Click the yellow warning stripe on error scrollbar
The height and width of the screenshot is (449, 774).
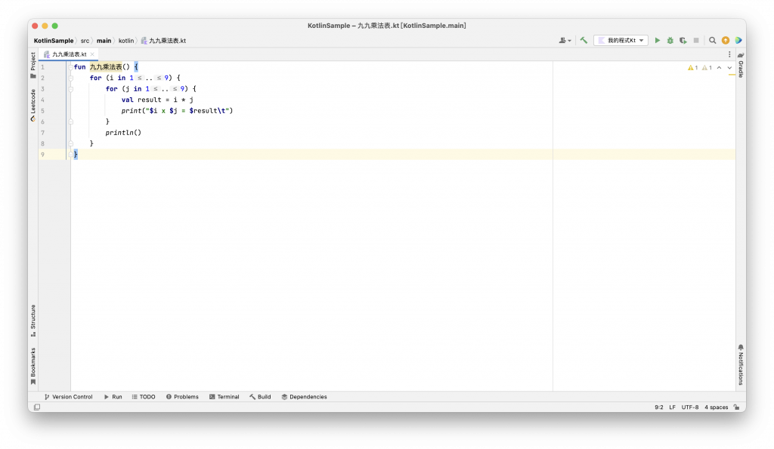[732, 75]
